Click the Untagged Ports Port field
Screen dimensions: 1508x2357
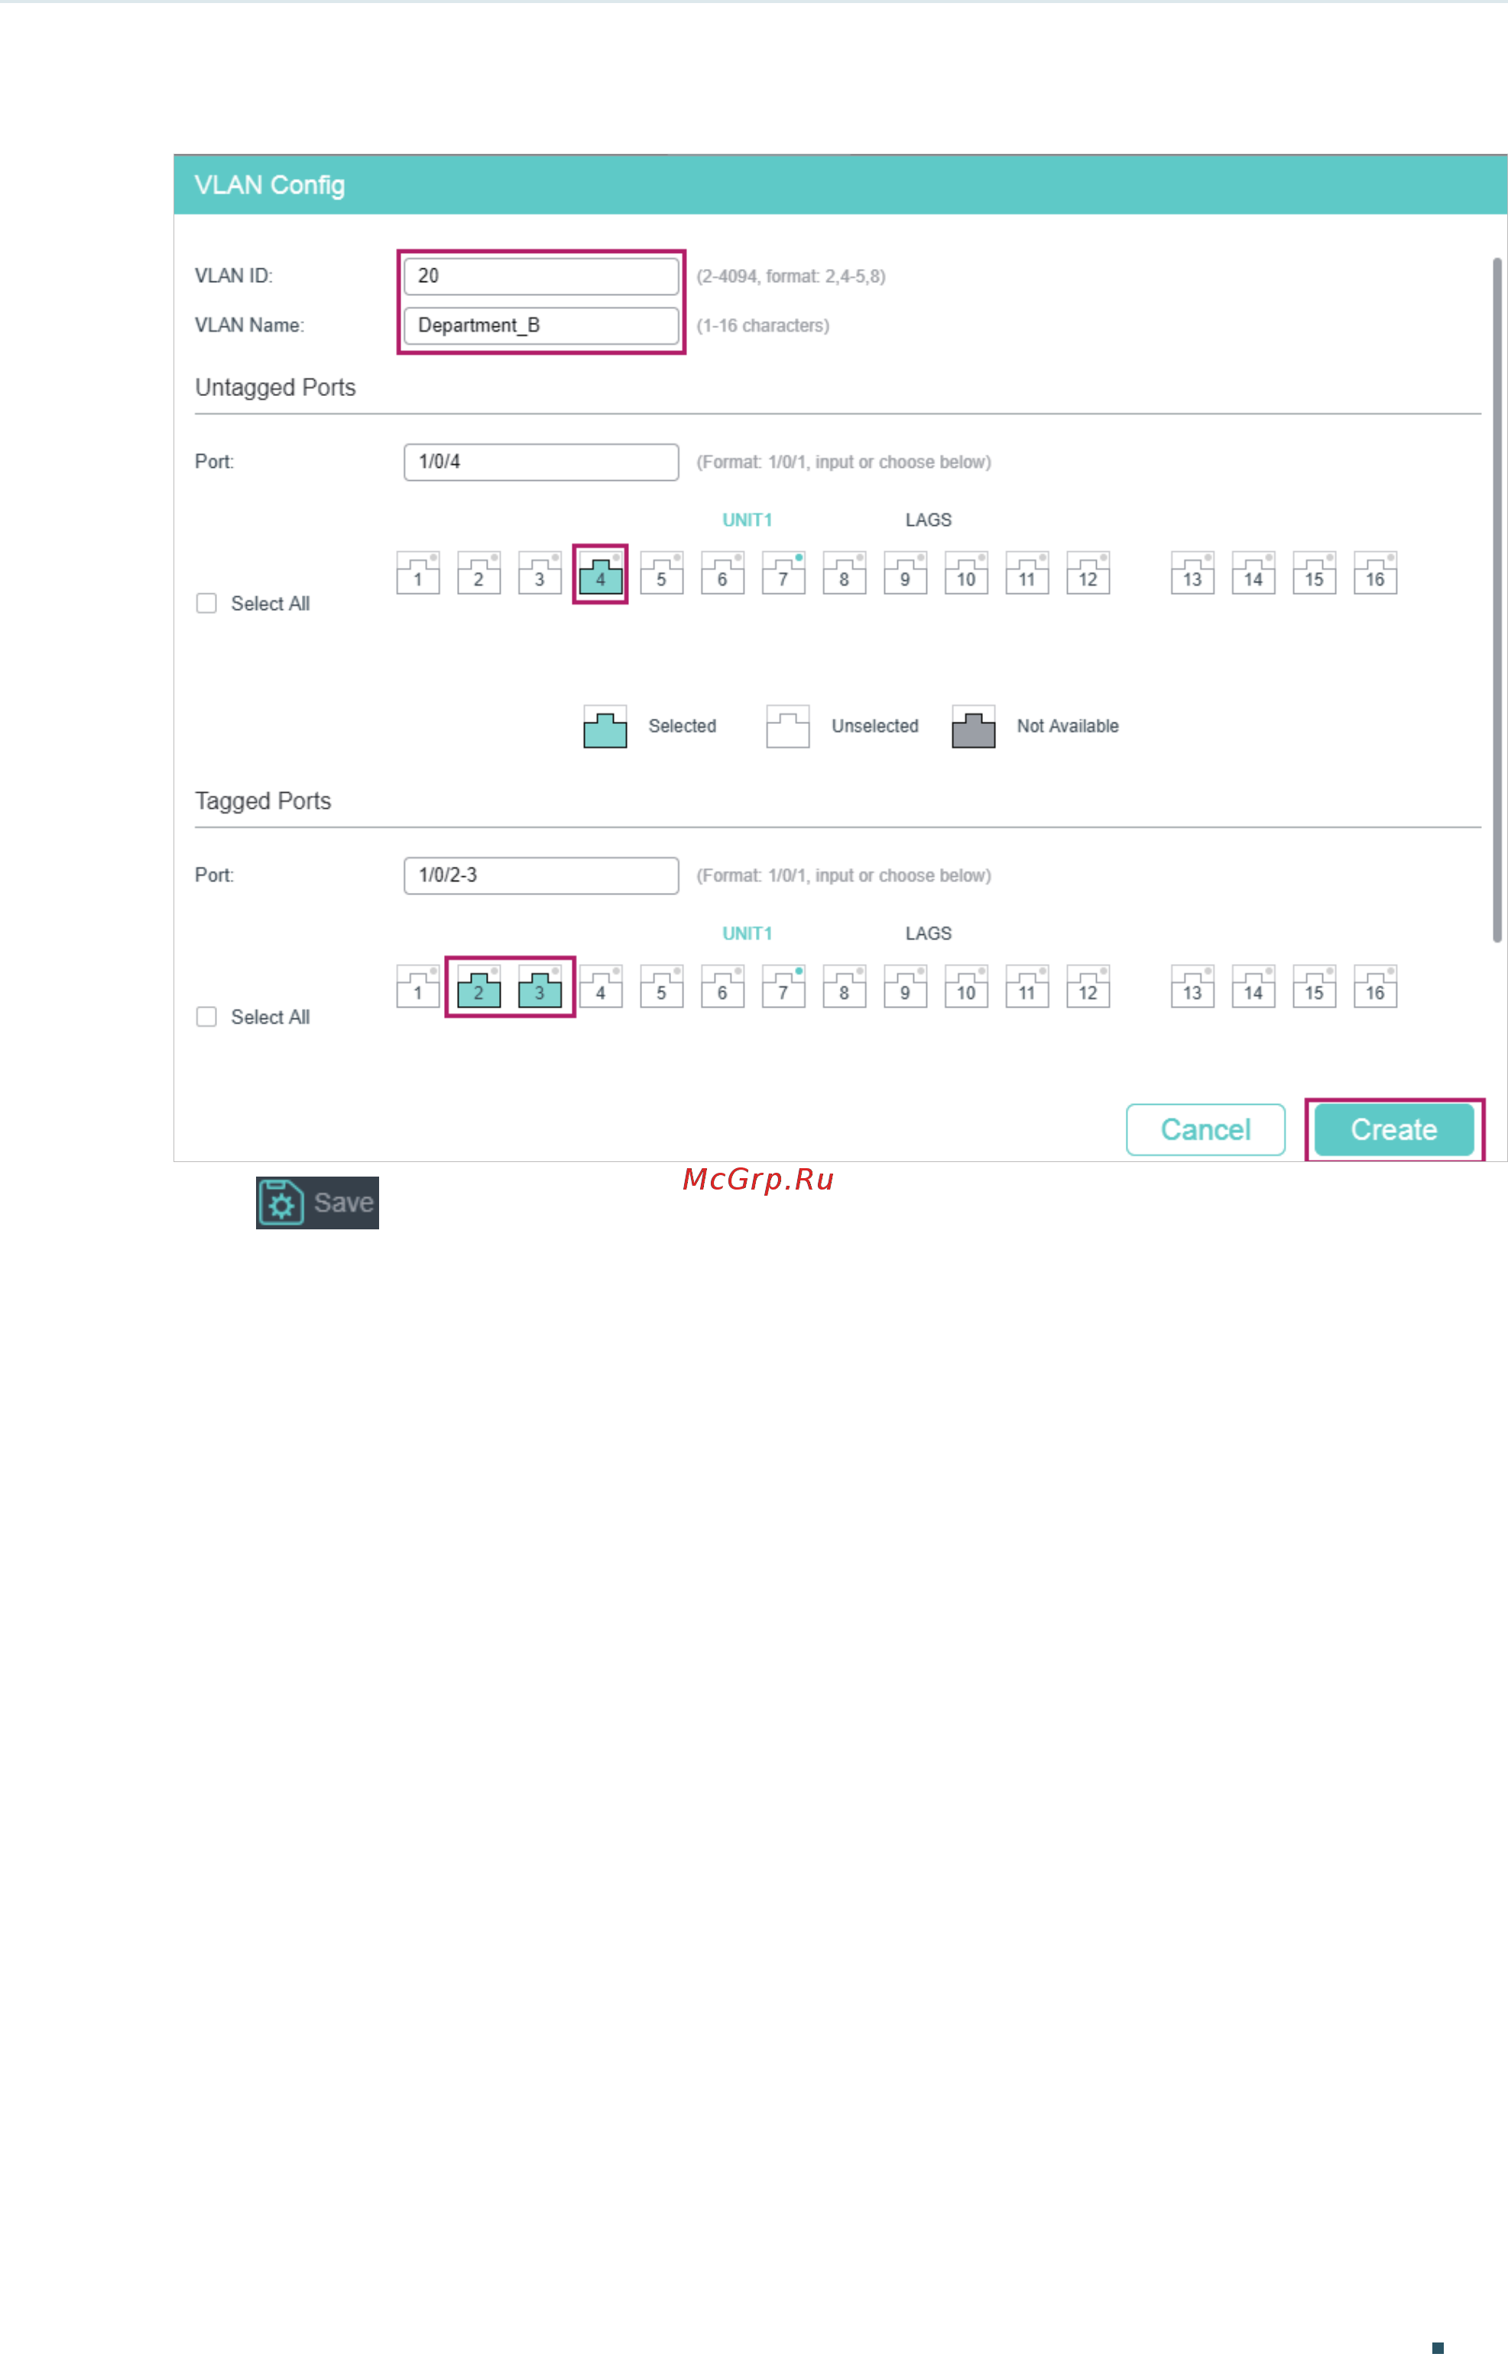pyautogui.click(x=541, y=463)
